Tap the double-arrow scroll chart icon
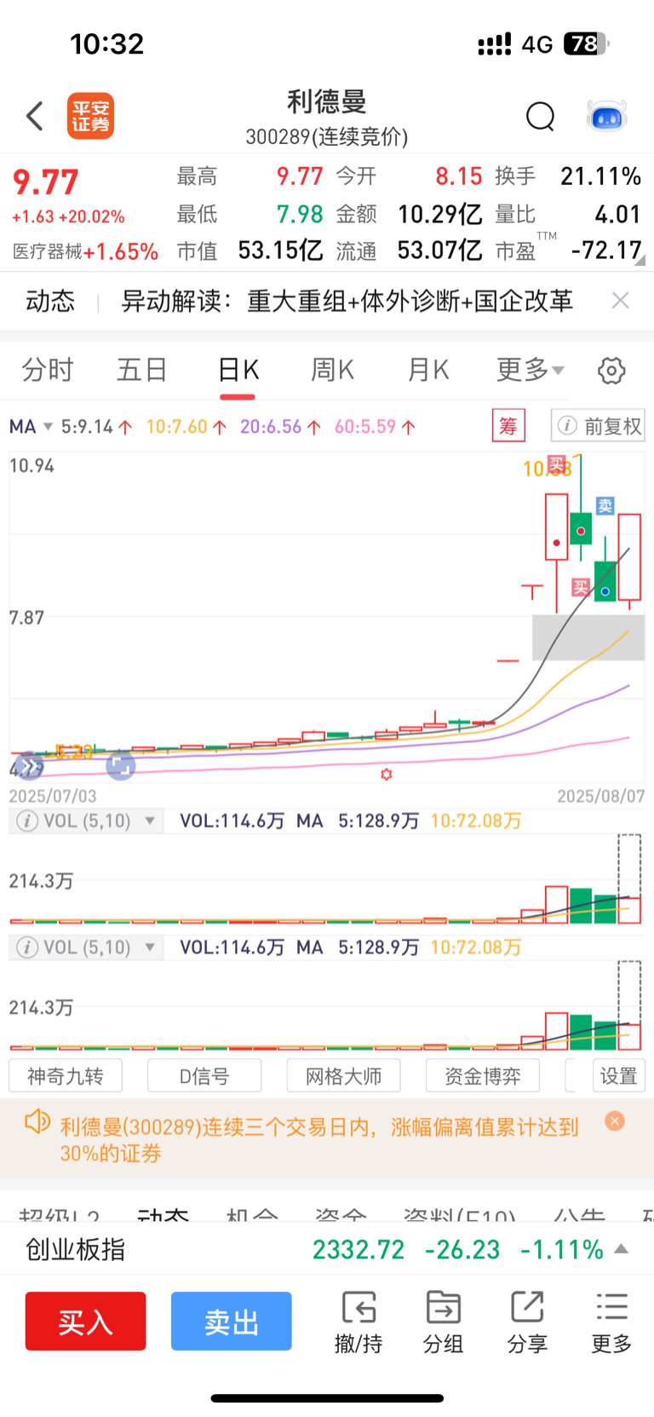Viewport: 654px width, 1417px height. tap(30, 767)
